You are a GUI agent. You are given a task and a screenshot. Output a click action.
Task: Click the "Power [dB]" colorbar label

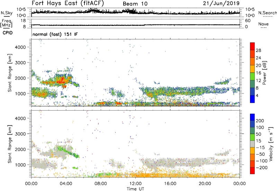pos(265,73)
